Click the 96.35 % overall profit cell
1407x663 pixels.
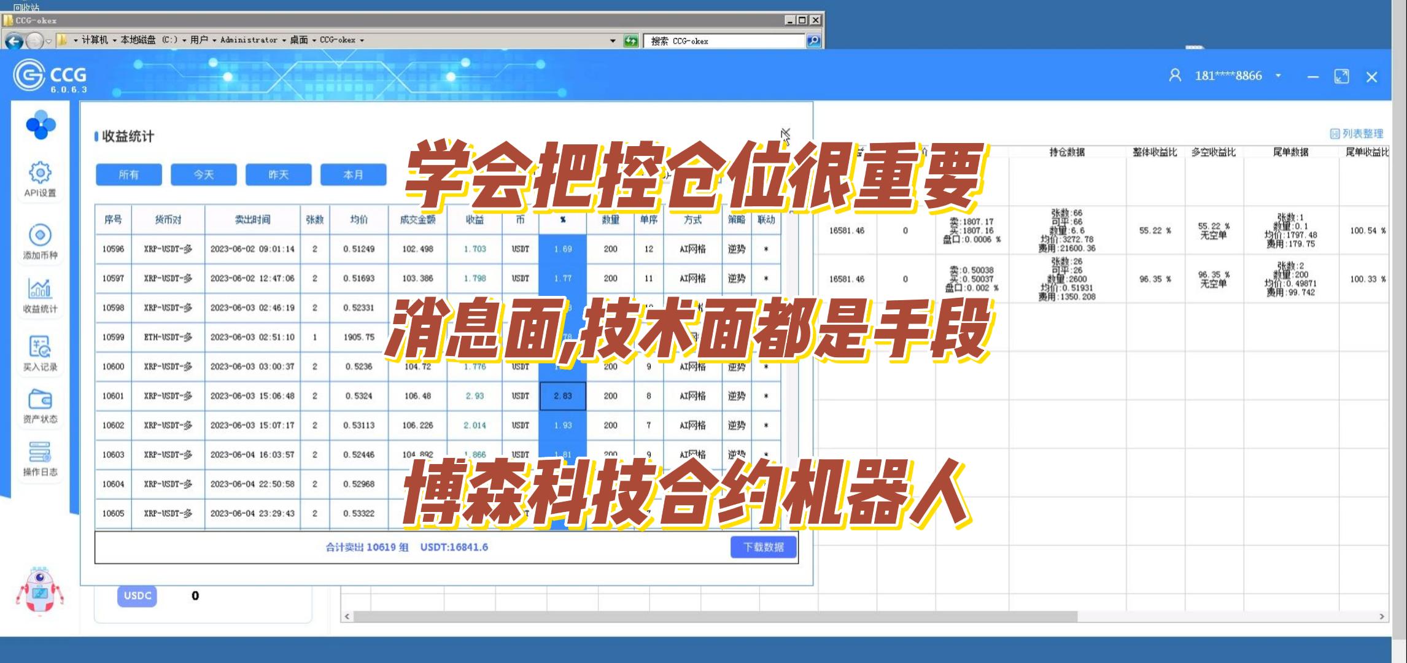click(x=1155, y=279)
